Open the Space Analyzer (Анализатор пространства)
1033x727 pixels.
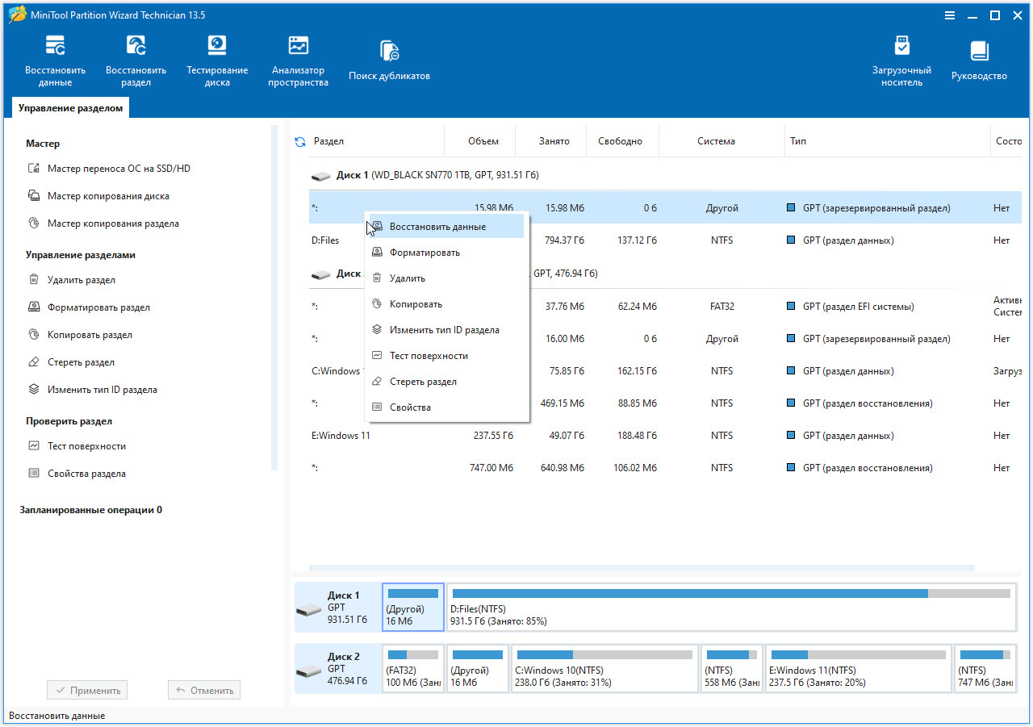coord(298,61)
